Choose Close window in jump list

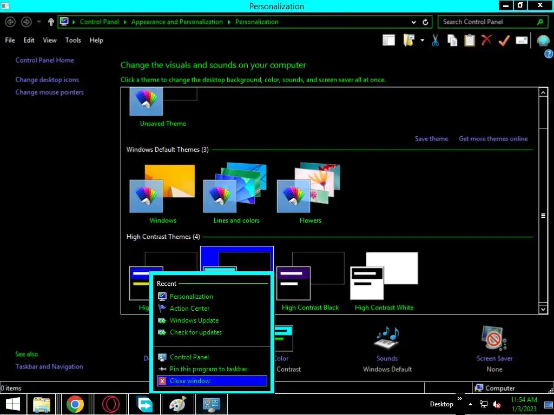coord(212,381)
